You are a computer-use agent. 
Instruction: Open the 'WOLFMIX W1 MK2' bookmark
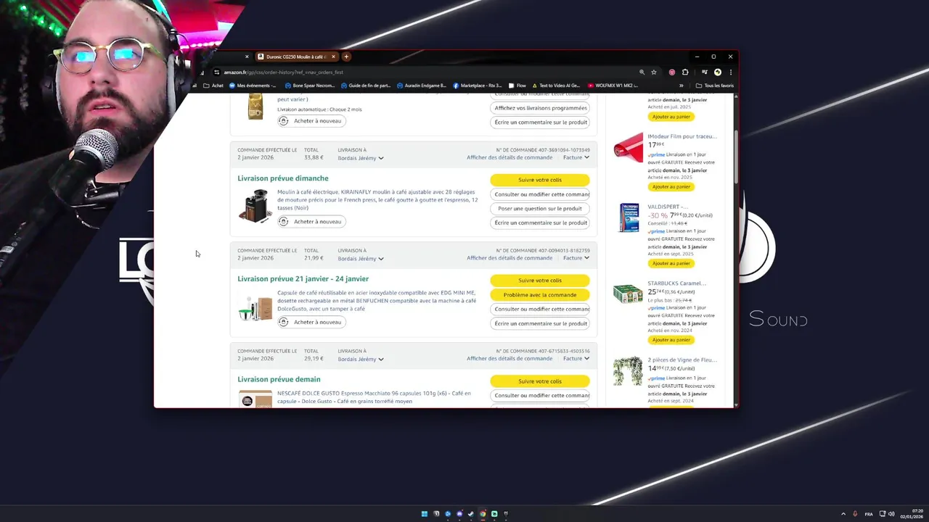tap(614, 86)
